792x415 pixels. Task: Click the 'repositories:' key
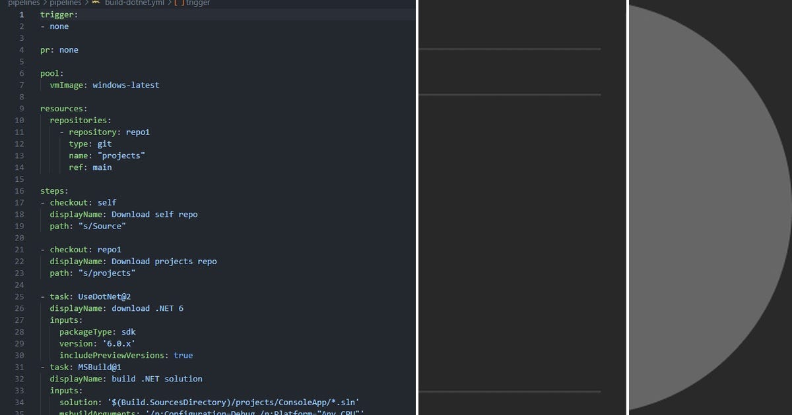[x=81, y=121]
